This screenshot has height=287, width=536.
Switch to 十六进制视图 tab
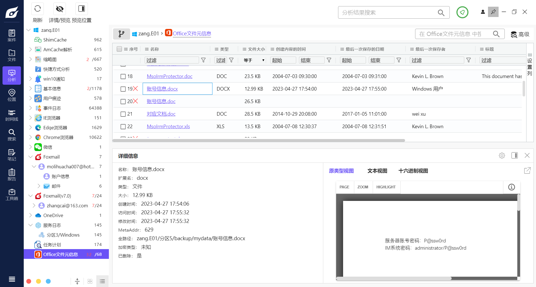click(x=413, y=171)
